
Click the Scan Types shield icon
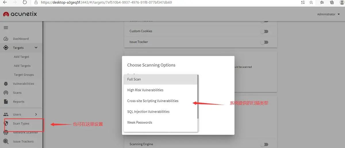pyautogui.click(x=6, y=123)
